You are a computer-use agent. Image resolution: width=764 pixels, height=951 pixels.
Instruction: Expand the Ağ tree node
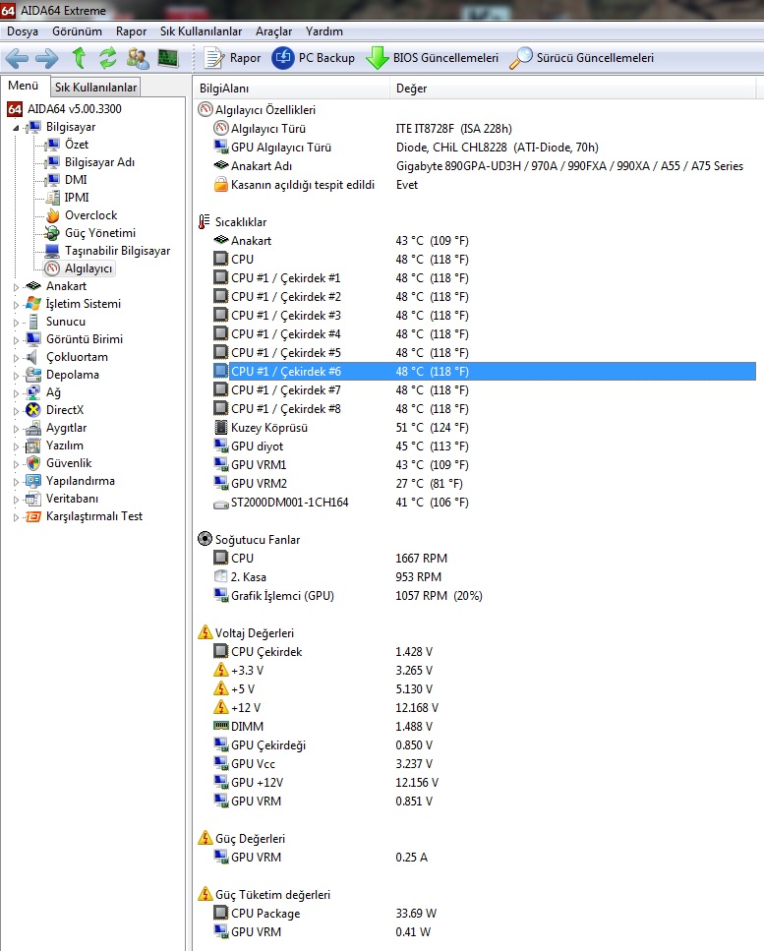coord(17,393)
